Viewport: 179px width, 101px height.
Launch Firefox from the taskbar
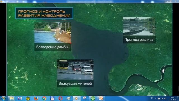[36, 98]
